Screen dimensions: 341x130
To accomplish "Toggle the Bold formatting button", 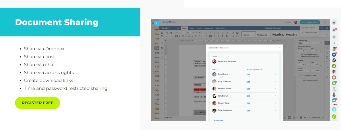I will tap(176, 36).
